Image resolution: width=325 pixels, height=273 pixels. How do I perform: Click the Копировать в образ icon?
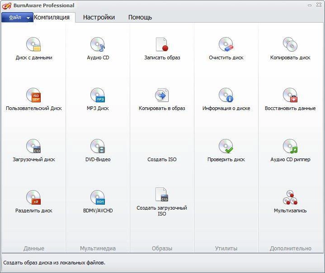pyautogui.click(x=162, y=95)
